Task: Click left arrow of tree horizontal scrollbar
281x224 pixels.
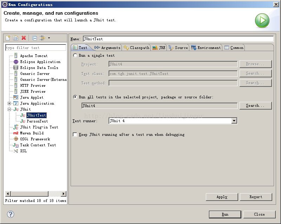Action: 8,194
